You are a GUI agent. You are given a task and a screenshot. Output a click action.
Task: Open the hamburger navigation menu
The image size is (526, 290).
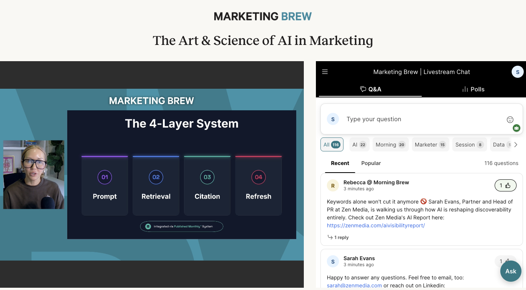point(325,72)
